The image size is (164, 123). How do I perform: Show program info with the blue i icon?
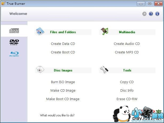click(157, 14)
